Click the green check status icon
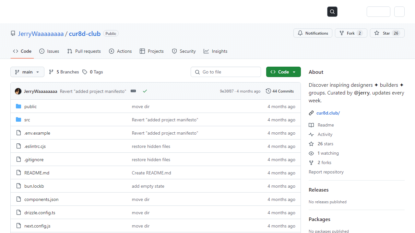This screenshot has width=415, height=233. [x=145, y=91]
